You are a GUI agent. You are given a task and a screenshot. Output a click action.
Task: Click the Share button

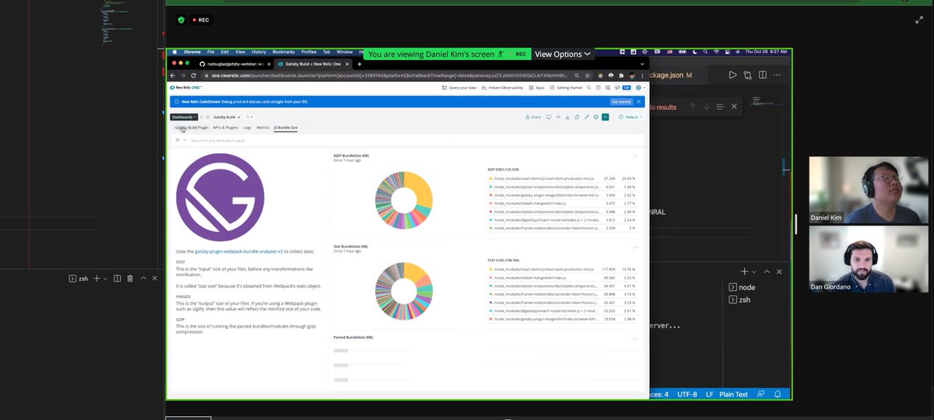[533, 117]
